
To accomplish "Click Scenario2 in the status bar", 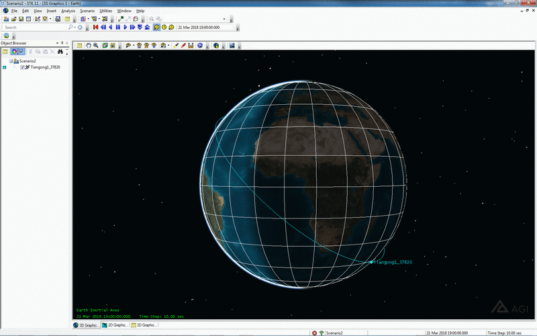I will coord(334,333).
